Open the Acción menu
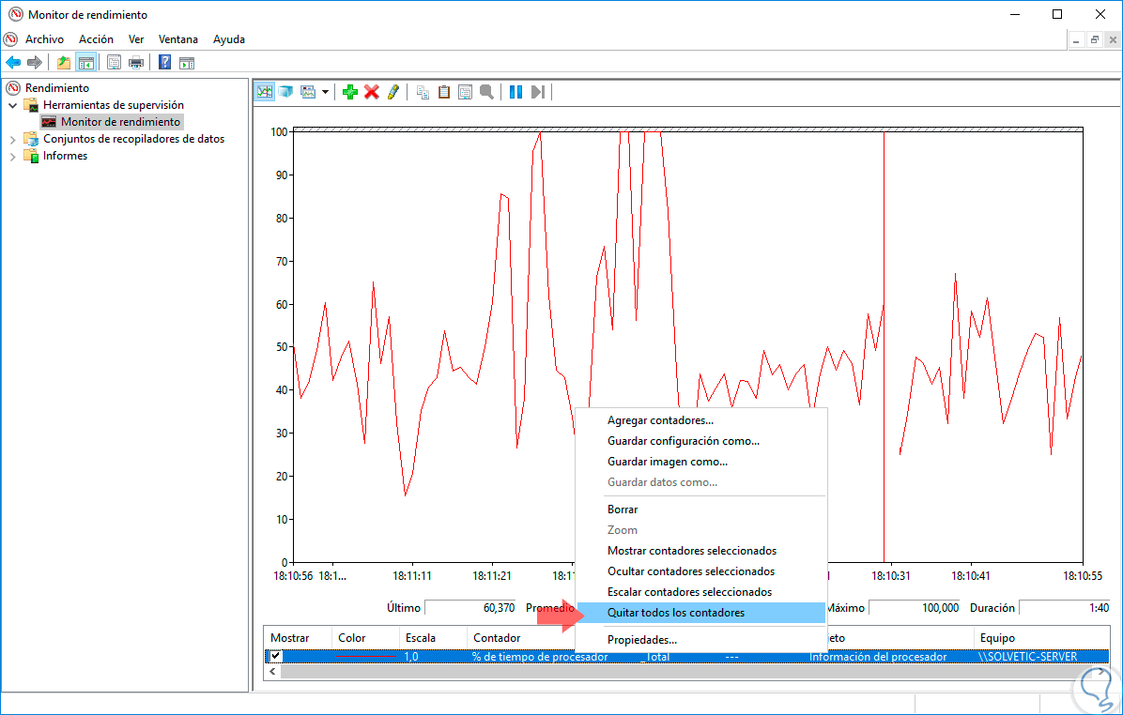This screenshot has width=1123, height=715. coord(96,39)
